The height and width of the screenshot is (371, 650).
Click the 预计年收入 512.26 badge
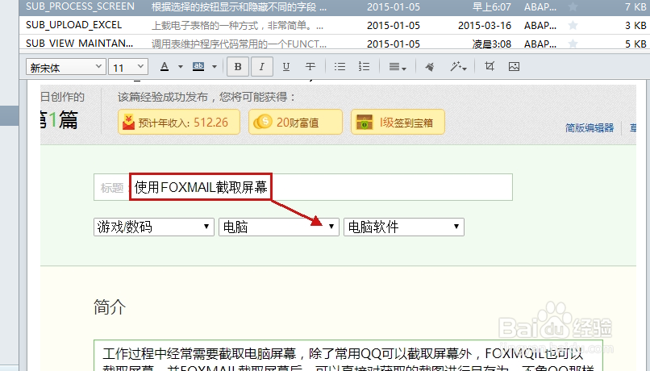(x=179, y=123)
